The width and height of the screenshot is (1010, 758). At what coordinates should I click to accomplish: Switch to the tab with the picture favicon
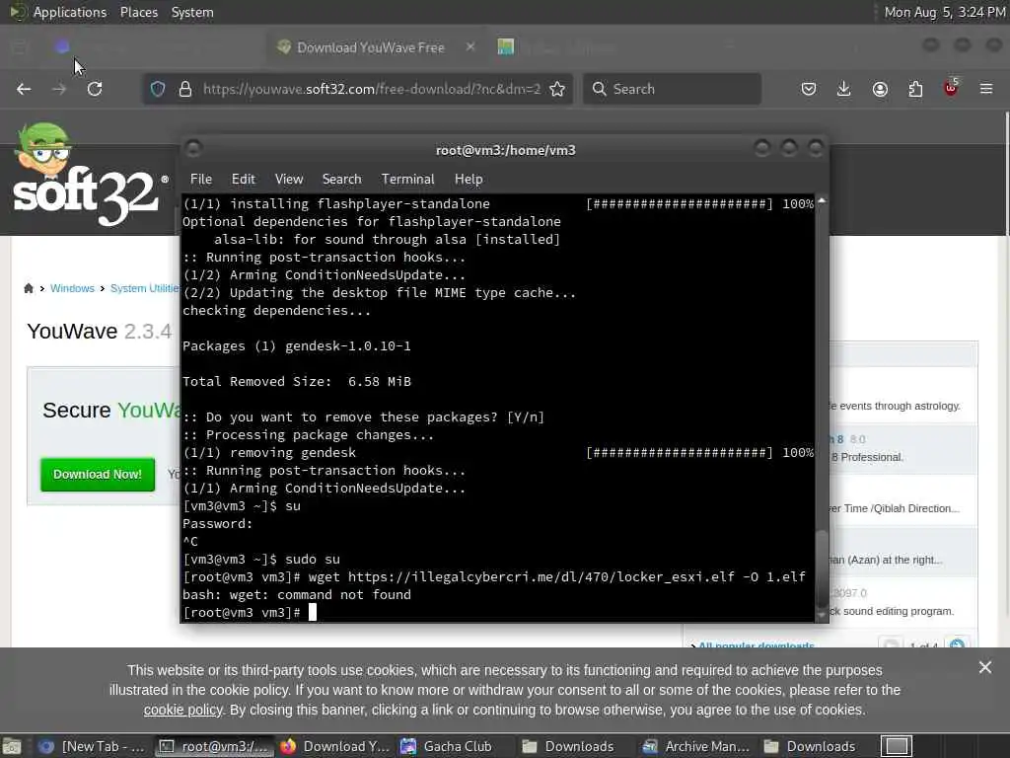[x=506, y=47]
